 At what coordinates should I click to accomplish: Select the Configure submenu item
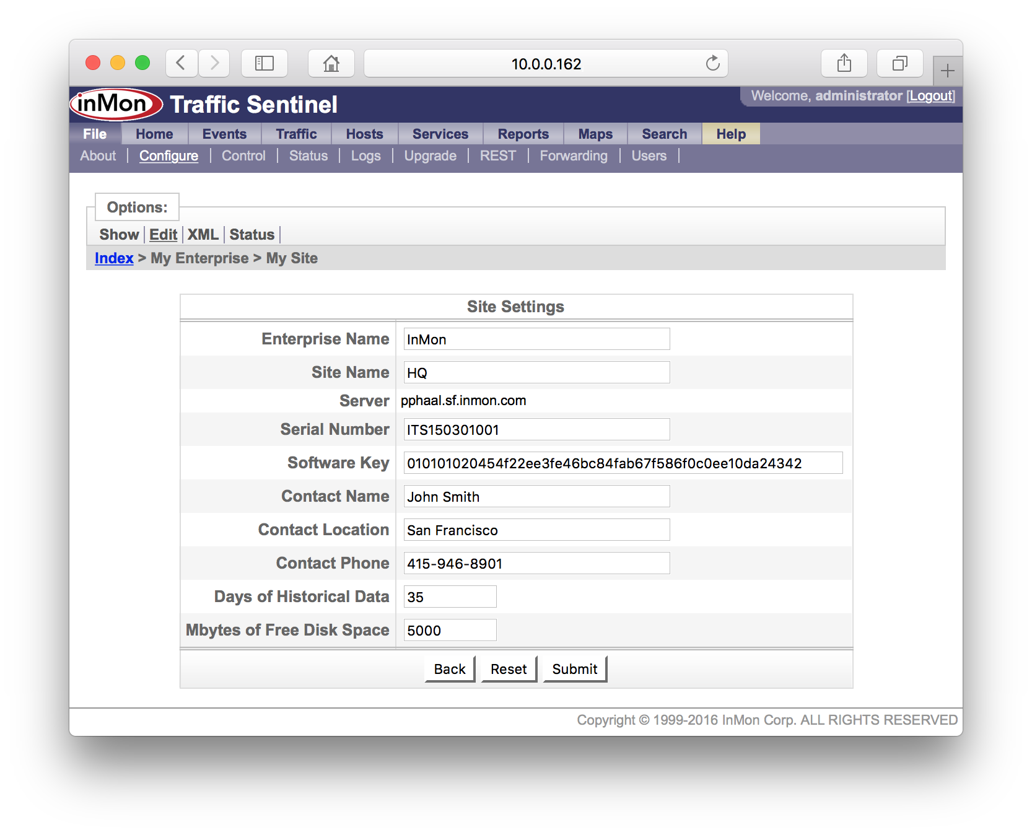click(x=168, y=156)
